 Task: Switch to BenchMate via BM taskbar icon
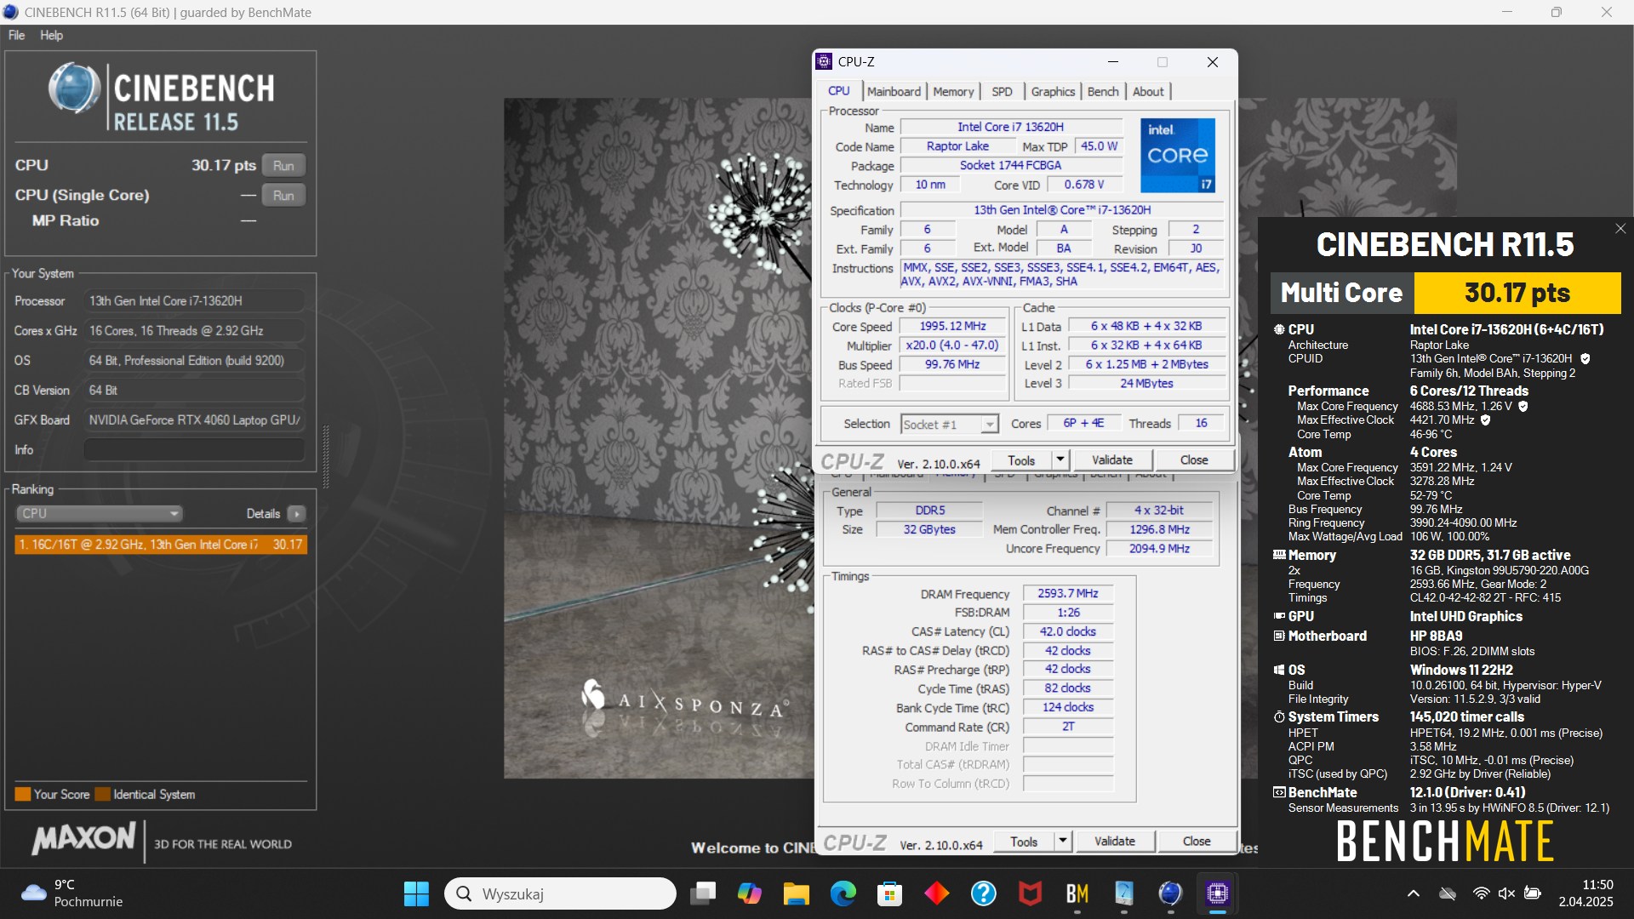click(1077, 893)
